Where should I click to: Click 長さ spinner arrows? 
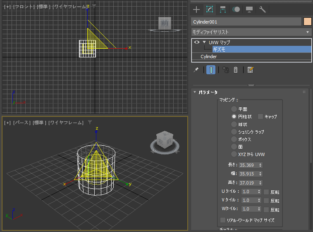click(260, 165)
